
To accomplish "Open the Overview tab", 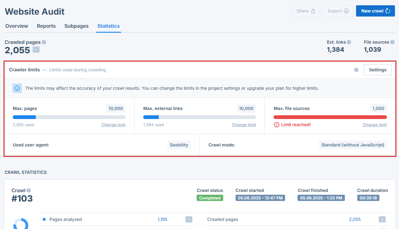I will (x=17, y=26).
